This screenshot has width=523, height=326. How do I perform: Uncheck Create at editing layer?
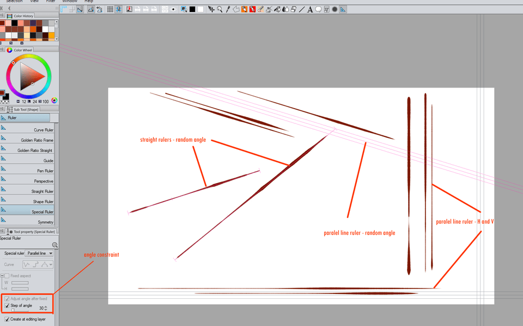coord(7,319)
